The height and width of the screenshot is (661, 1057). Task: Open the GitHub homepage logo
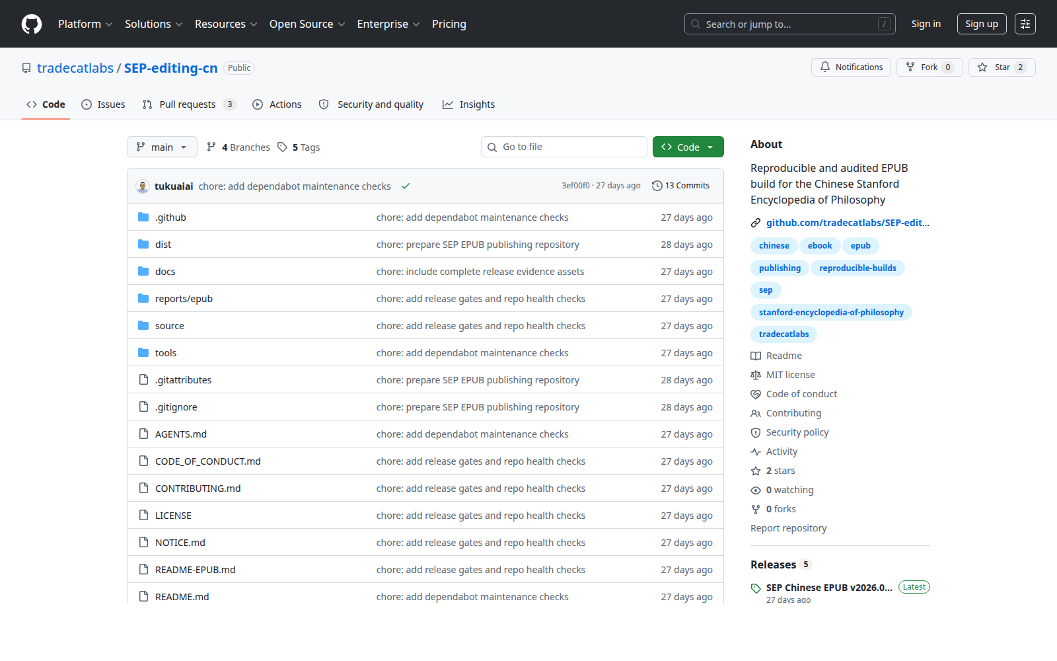coord(32,24)
